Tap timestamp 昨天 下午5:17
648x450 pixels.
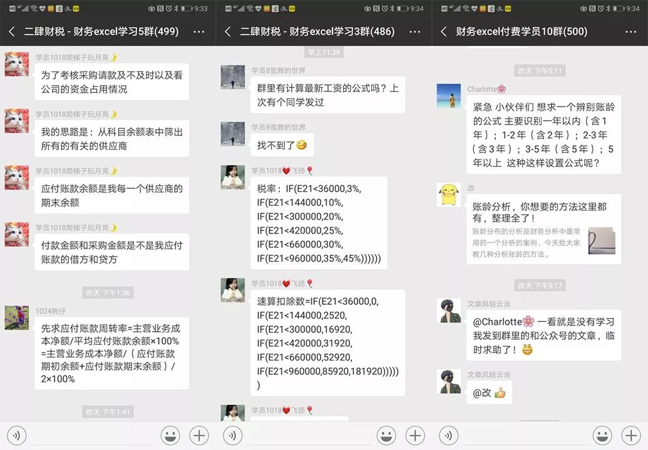[x=540, y=285]
